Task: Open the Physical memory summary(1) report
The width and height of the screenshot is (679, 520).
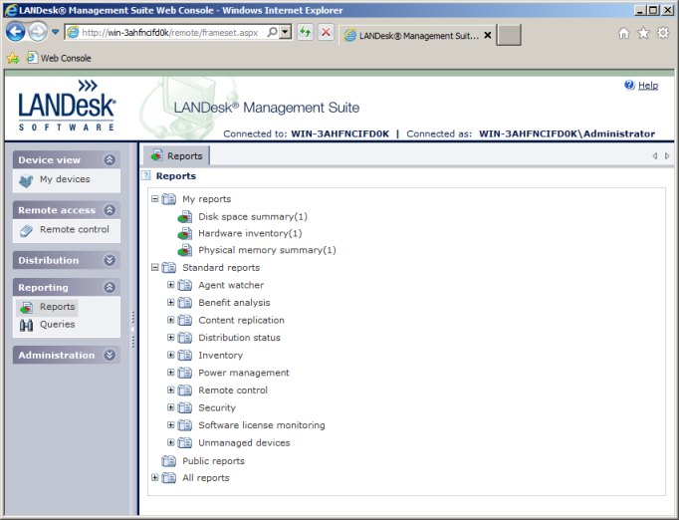Action: click(x=267, y=250)
